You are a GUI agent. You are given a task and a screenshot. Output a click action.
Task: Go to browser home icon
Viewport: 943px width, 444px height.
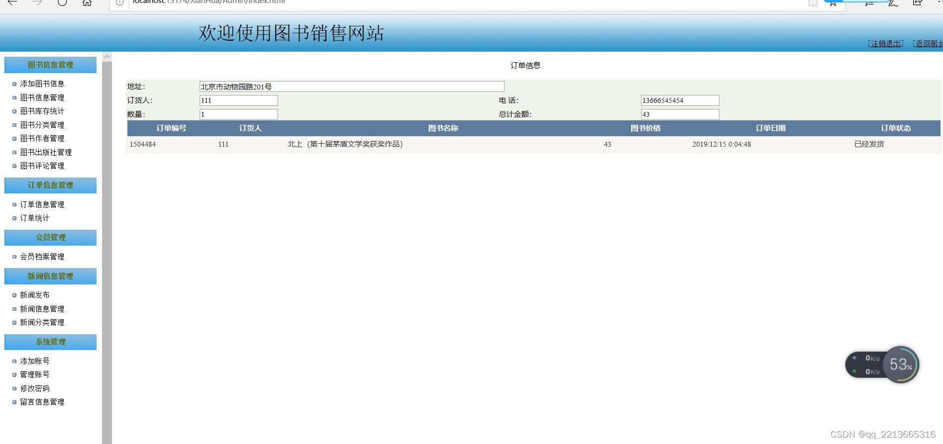(87, 2)
